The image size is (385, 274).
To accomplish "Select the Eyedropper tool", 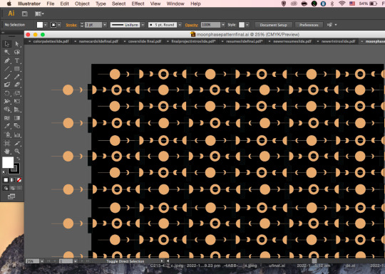I will (7, 126).
